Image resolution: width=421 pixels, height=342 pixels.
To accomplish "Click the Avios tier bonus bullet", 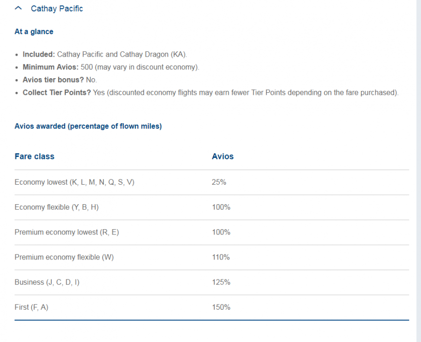I will pos(60,80).
